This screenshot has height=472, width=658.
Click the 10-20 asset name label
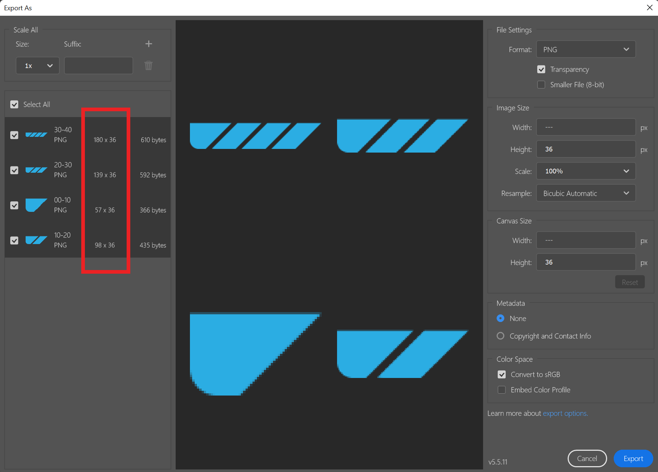click(x=62, y=235)
